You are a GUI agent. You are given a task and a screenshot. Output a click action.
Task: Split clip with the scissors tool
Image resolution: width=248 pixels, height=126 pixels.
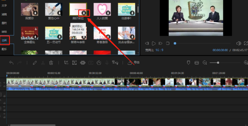pyautogui.click(x=43, y=63)
